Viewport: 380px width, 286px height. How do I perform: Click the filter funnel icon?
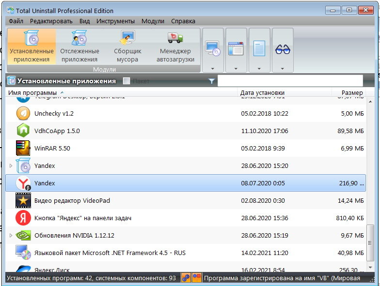point(211,81)
